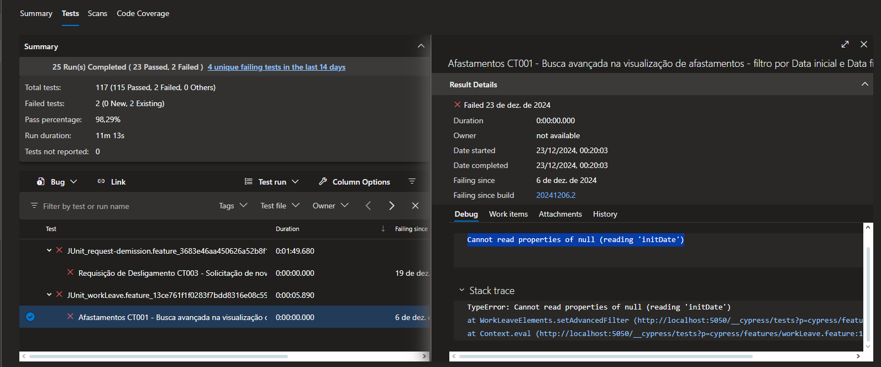Click the Failed status X icon
The height and width of the screenshot is (367, 881).
(x=457, y=104)
